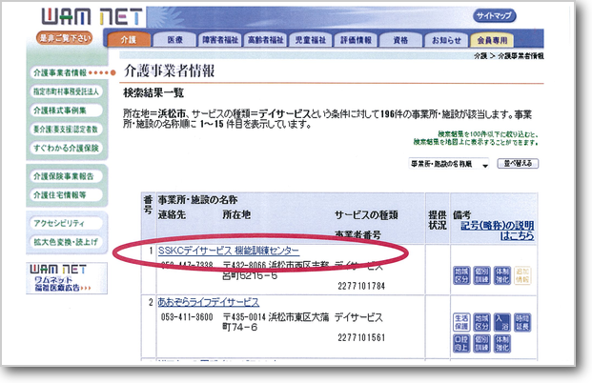Click the 生活保護 icon for あおぞらライフデイサービス
The height and width of the screenshot is (383, 592).
click(461, 319)
